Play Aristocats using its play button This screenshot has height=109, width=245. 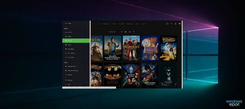[157, 59]
